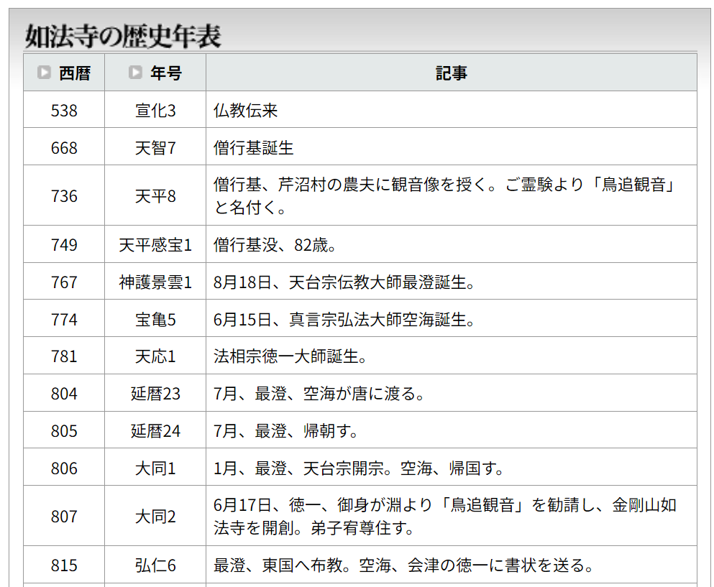Select the 805 year cell
The image size is (714, 587).
(x=64, y=430)
